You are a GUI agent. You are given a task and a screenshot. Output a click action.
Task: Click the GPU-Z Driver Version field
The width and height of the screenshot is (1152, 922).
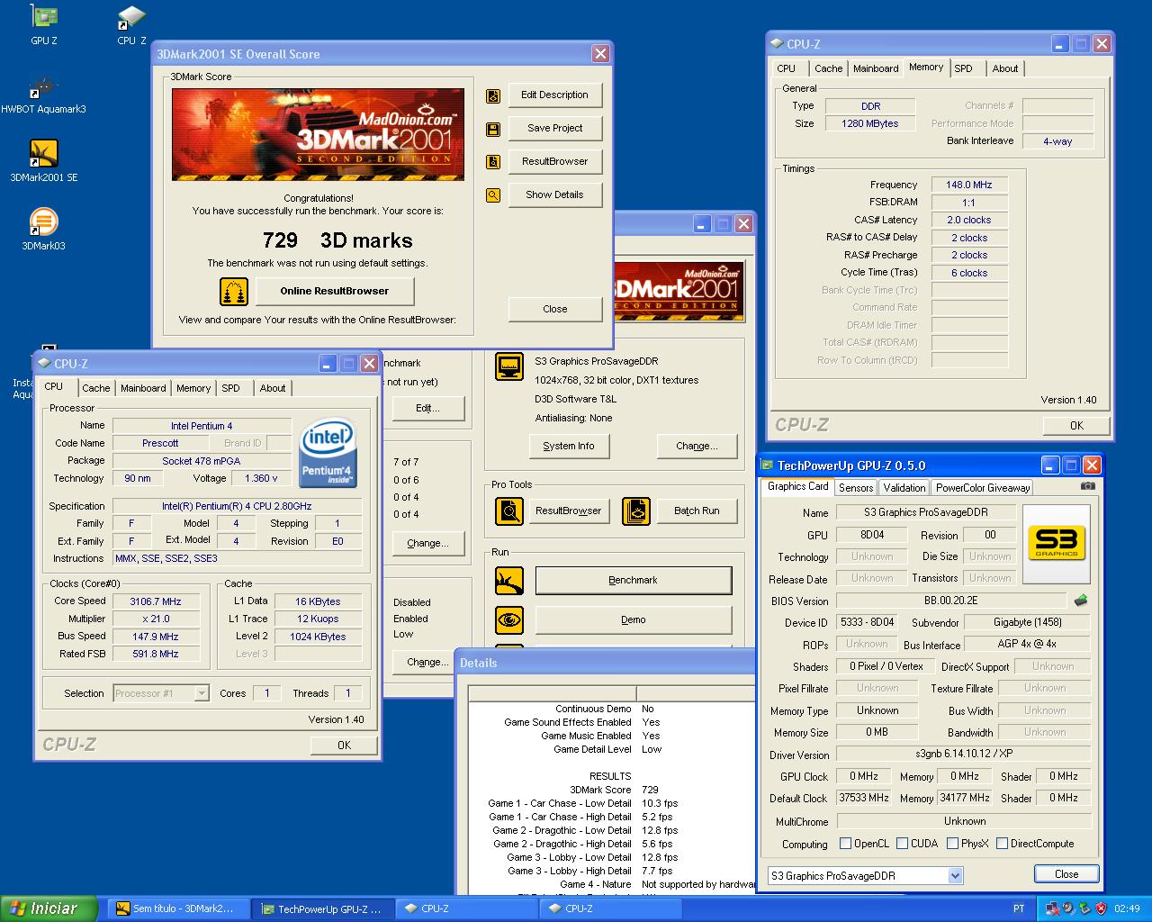pyautogui.click(x=964, y=755)
